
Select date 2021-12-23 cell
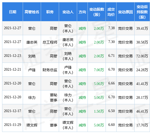point(13,56)
